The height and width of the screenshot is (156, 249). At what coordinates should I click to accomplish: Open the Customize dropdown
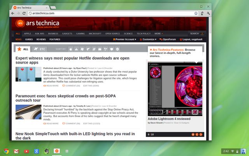(x=148, y=39)
